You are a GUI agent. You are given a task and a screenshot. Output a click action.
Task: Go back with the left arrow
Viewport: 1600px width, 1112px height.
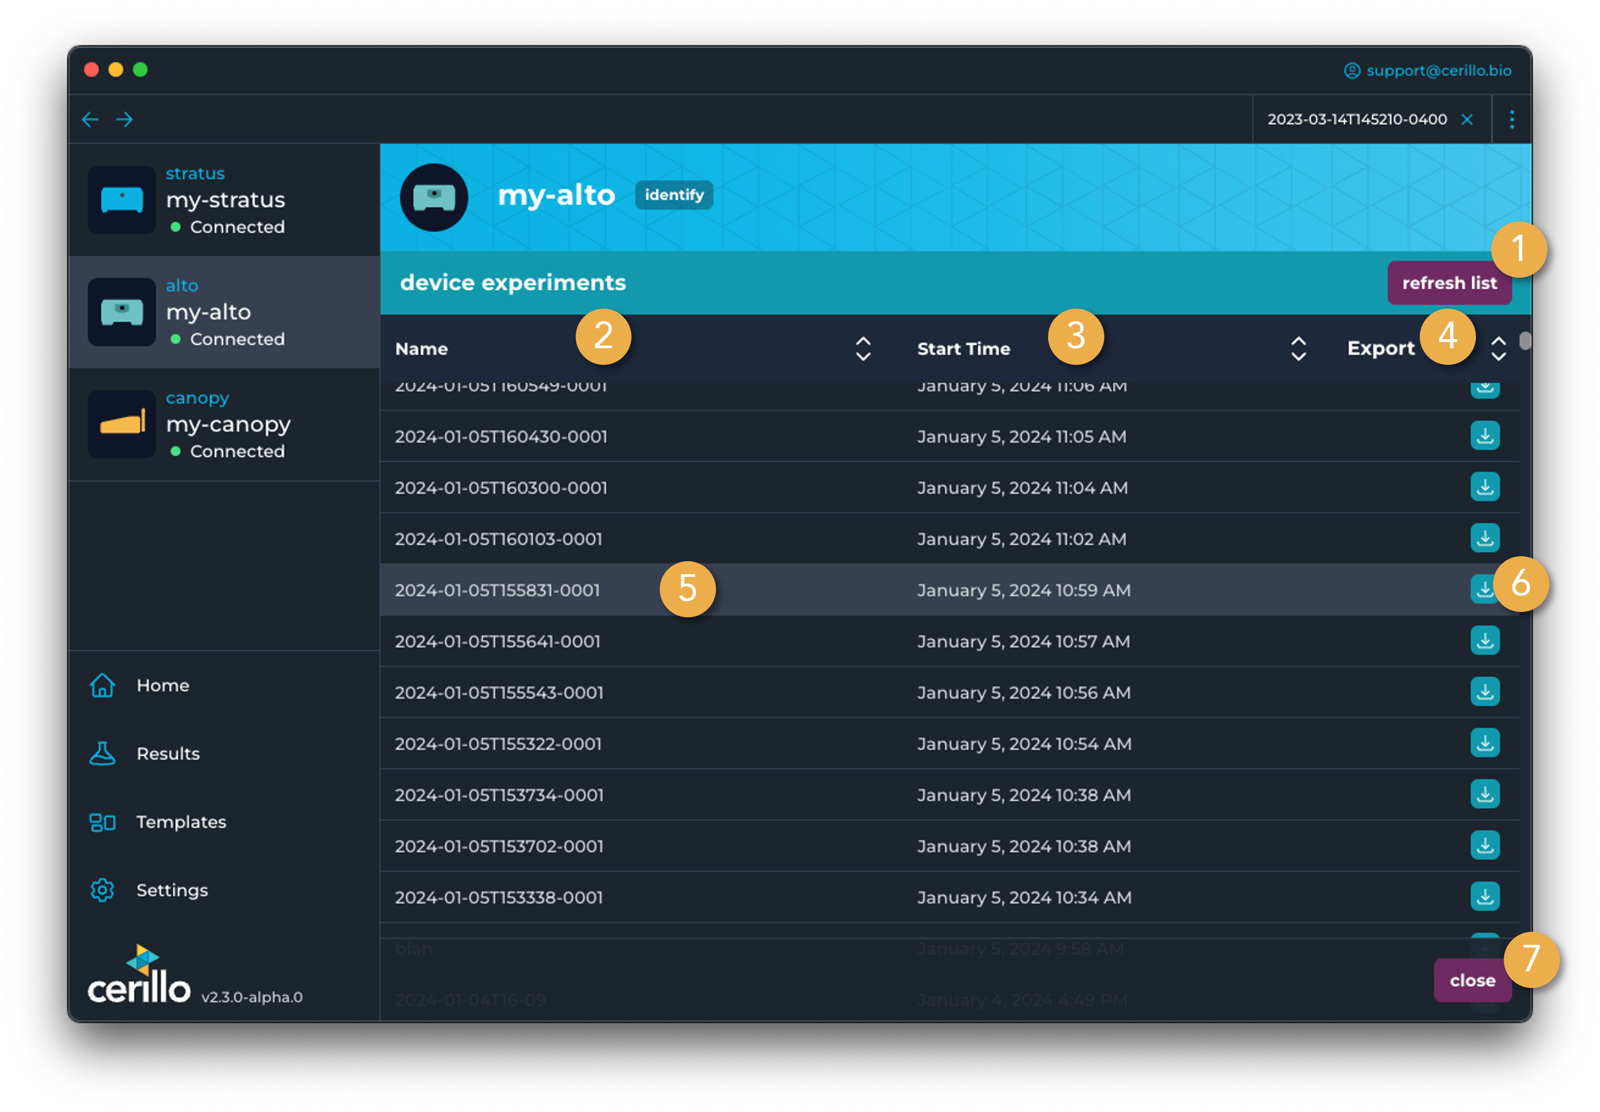90,120
